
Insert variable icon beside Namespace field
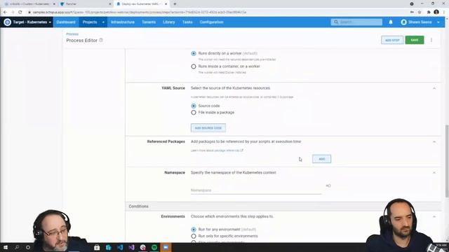click(x=328, y=185)
